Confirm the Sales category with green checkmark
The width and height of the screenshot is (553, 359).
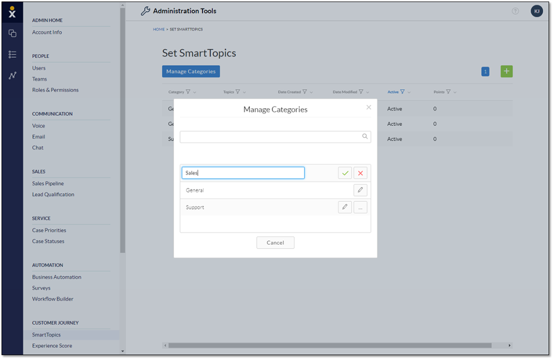[x=345, y=173]
